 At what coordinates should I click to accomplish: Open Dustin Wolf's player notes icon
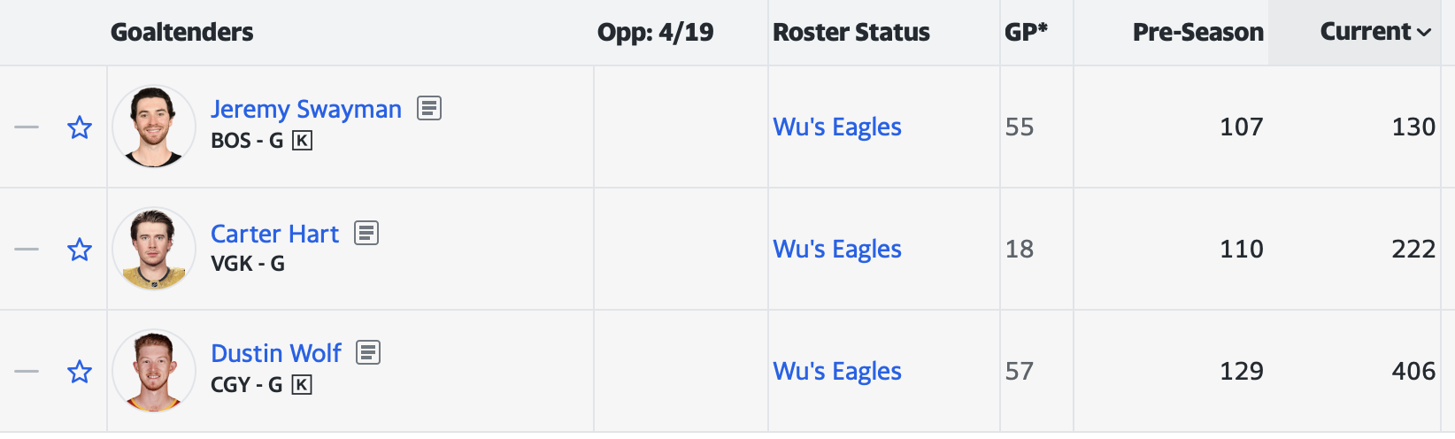coord(368,352)
